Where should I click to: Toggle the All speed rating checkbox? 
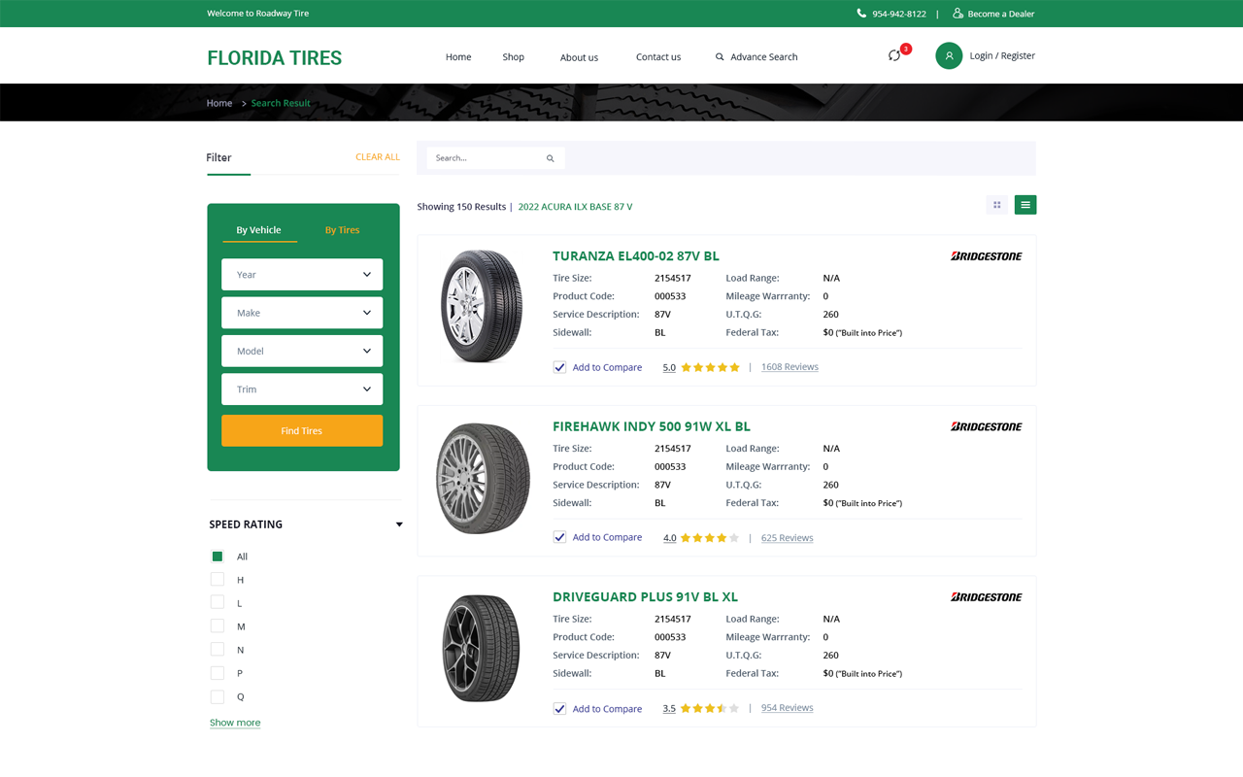[x=218, y=557]
